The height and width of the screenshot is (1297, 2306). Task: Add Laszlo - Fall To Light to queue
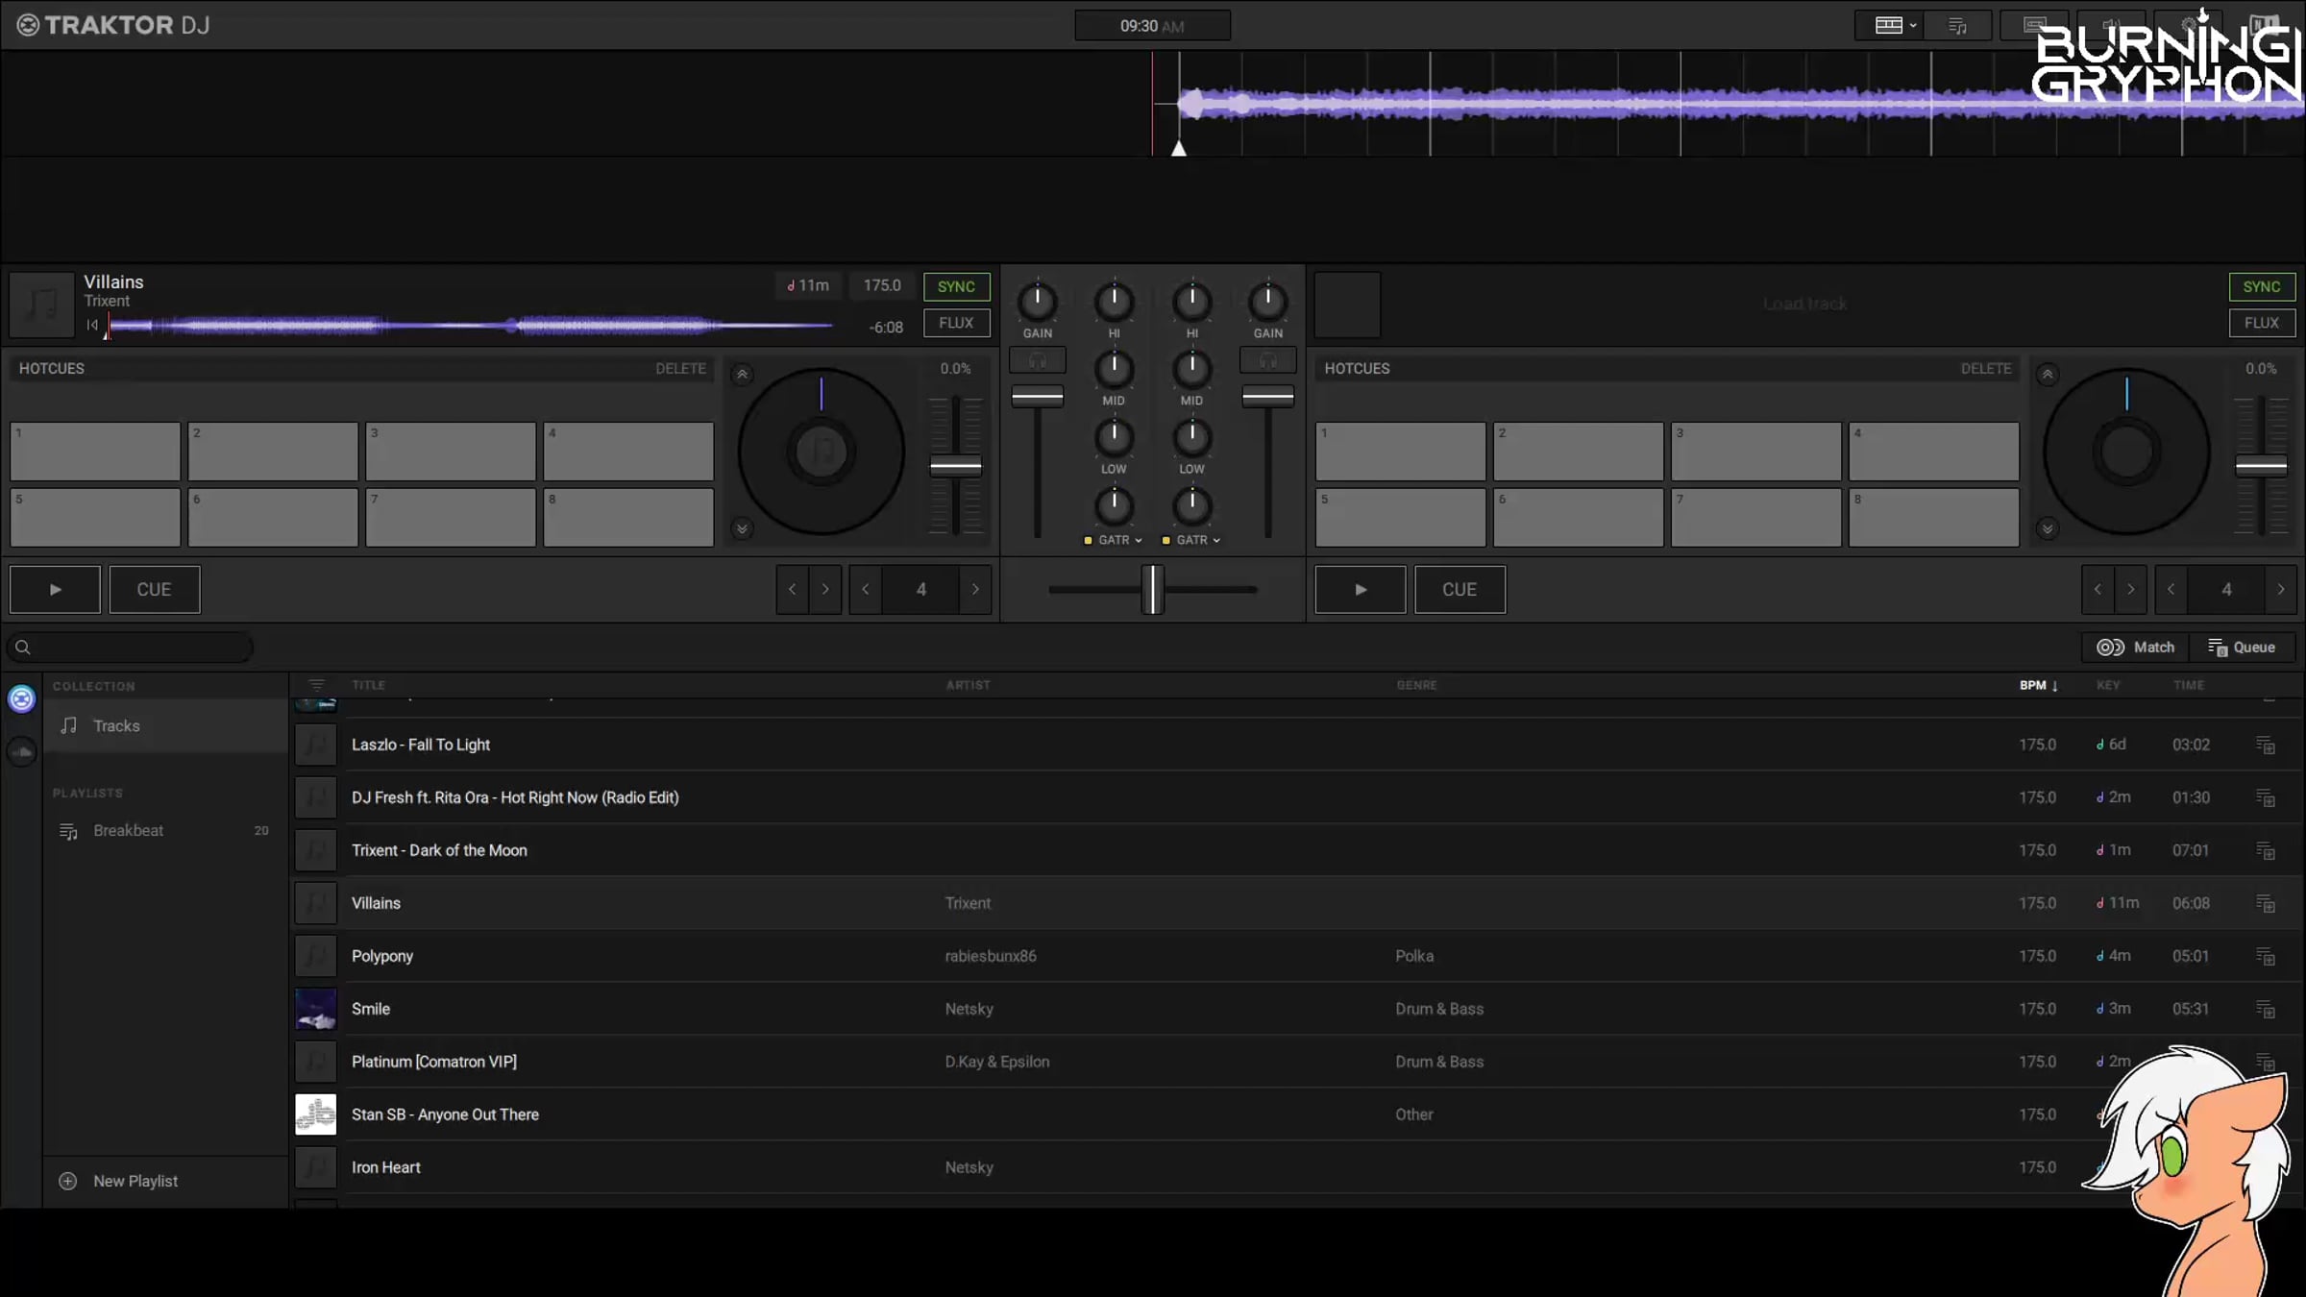(x=2266, y=745)
